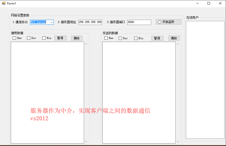Screen dimensions: 226x146
Task: Click up arrow of 接受数据 scrollbar
Action: [86, 44]
